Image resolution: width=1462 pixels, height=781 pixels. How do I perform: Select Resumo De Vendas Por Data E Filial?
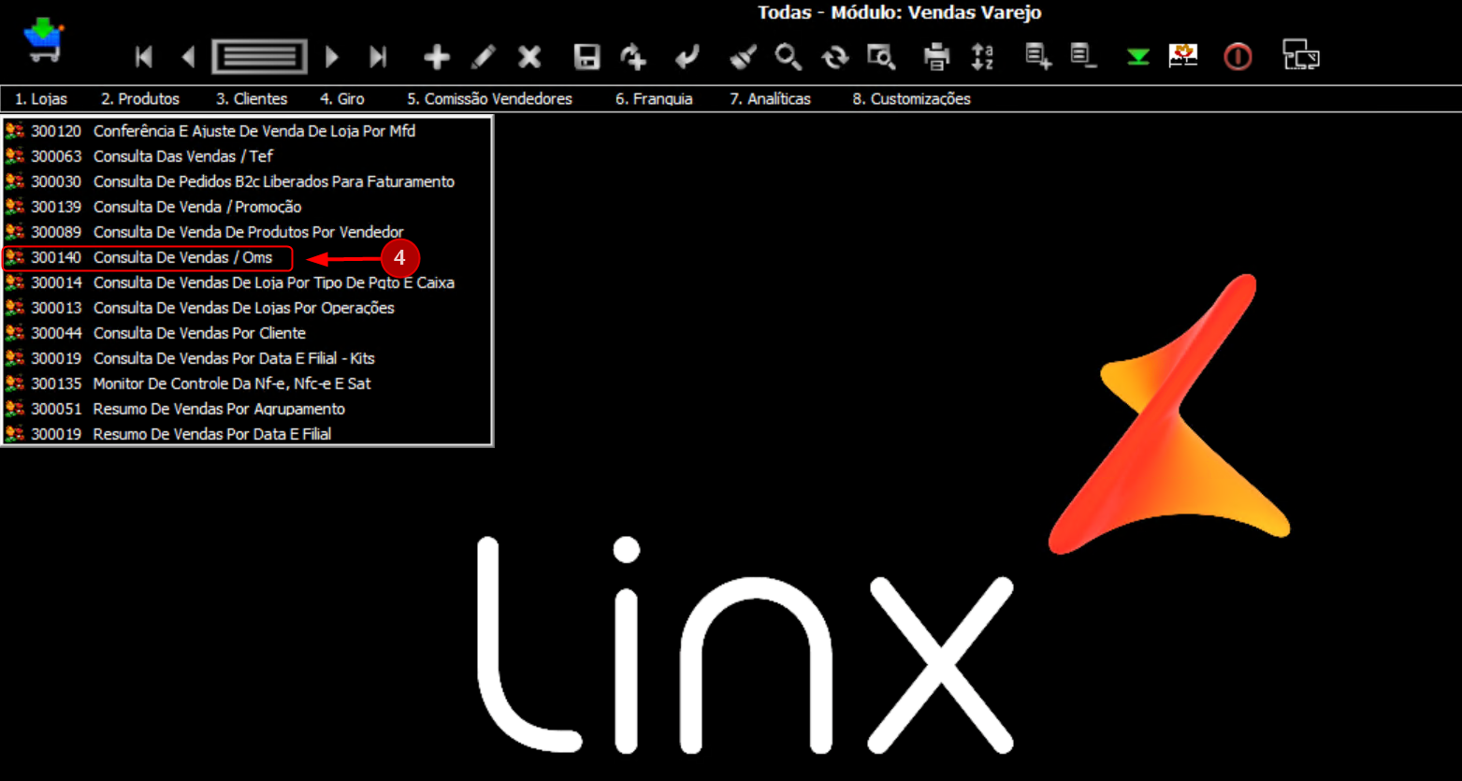pyautogui.click(x=247, y=434)
